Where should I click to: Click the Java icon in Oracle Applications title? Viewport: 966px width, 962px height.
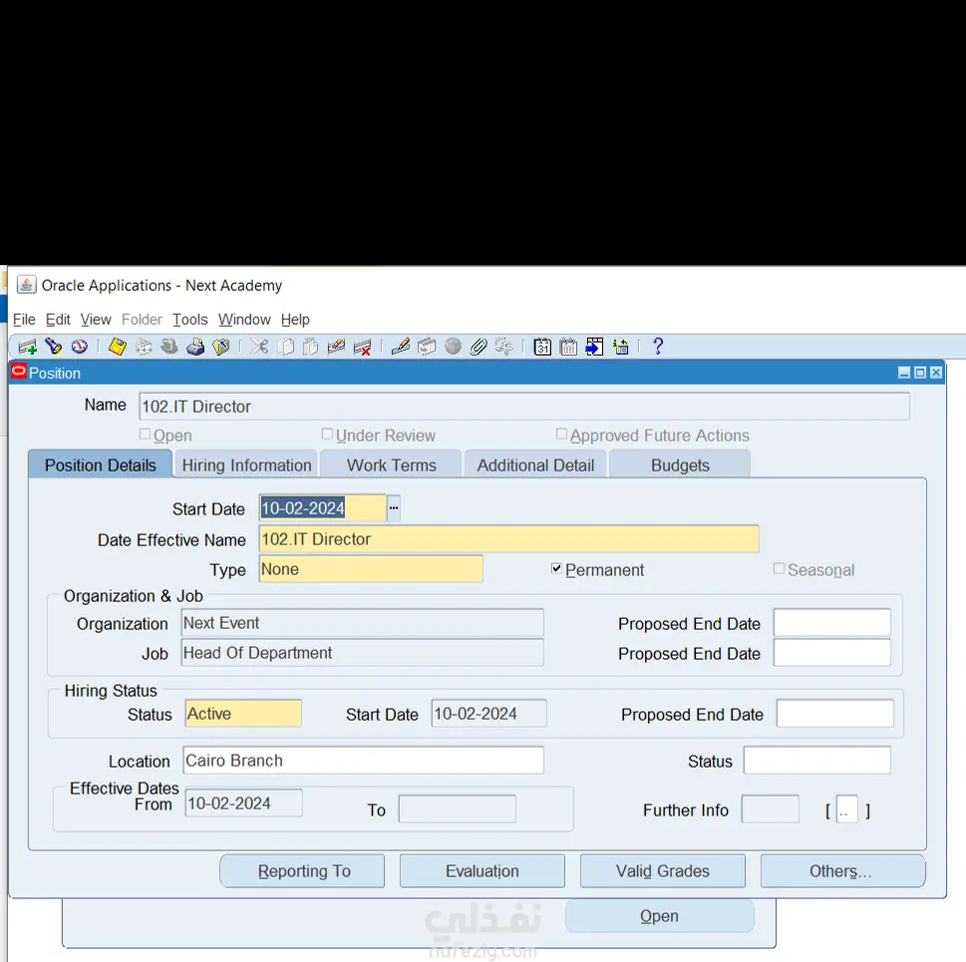click(26, 284)
